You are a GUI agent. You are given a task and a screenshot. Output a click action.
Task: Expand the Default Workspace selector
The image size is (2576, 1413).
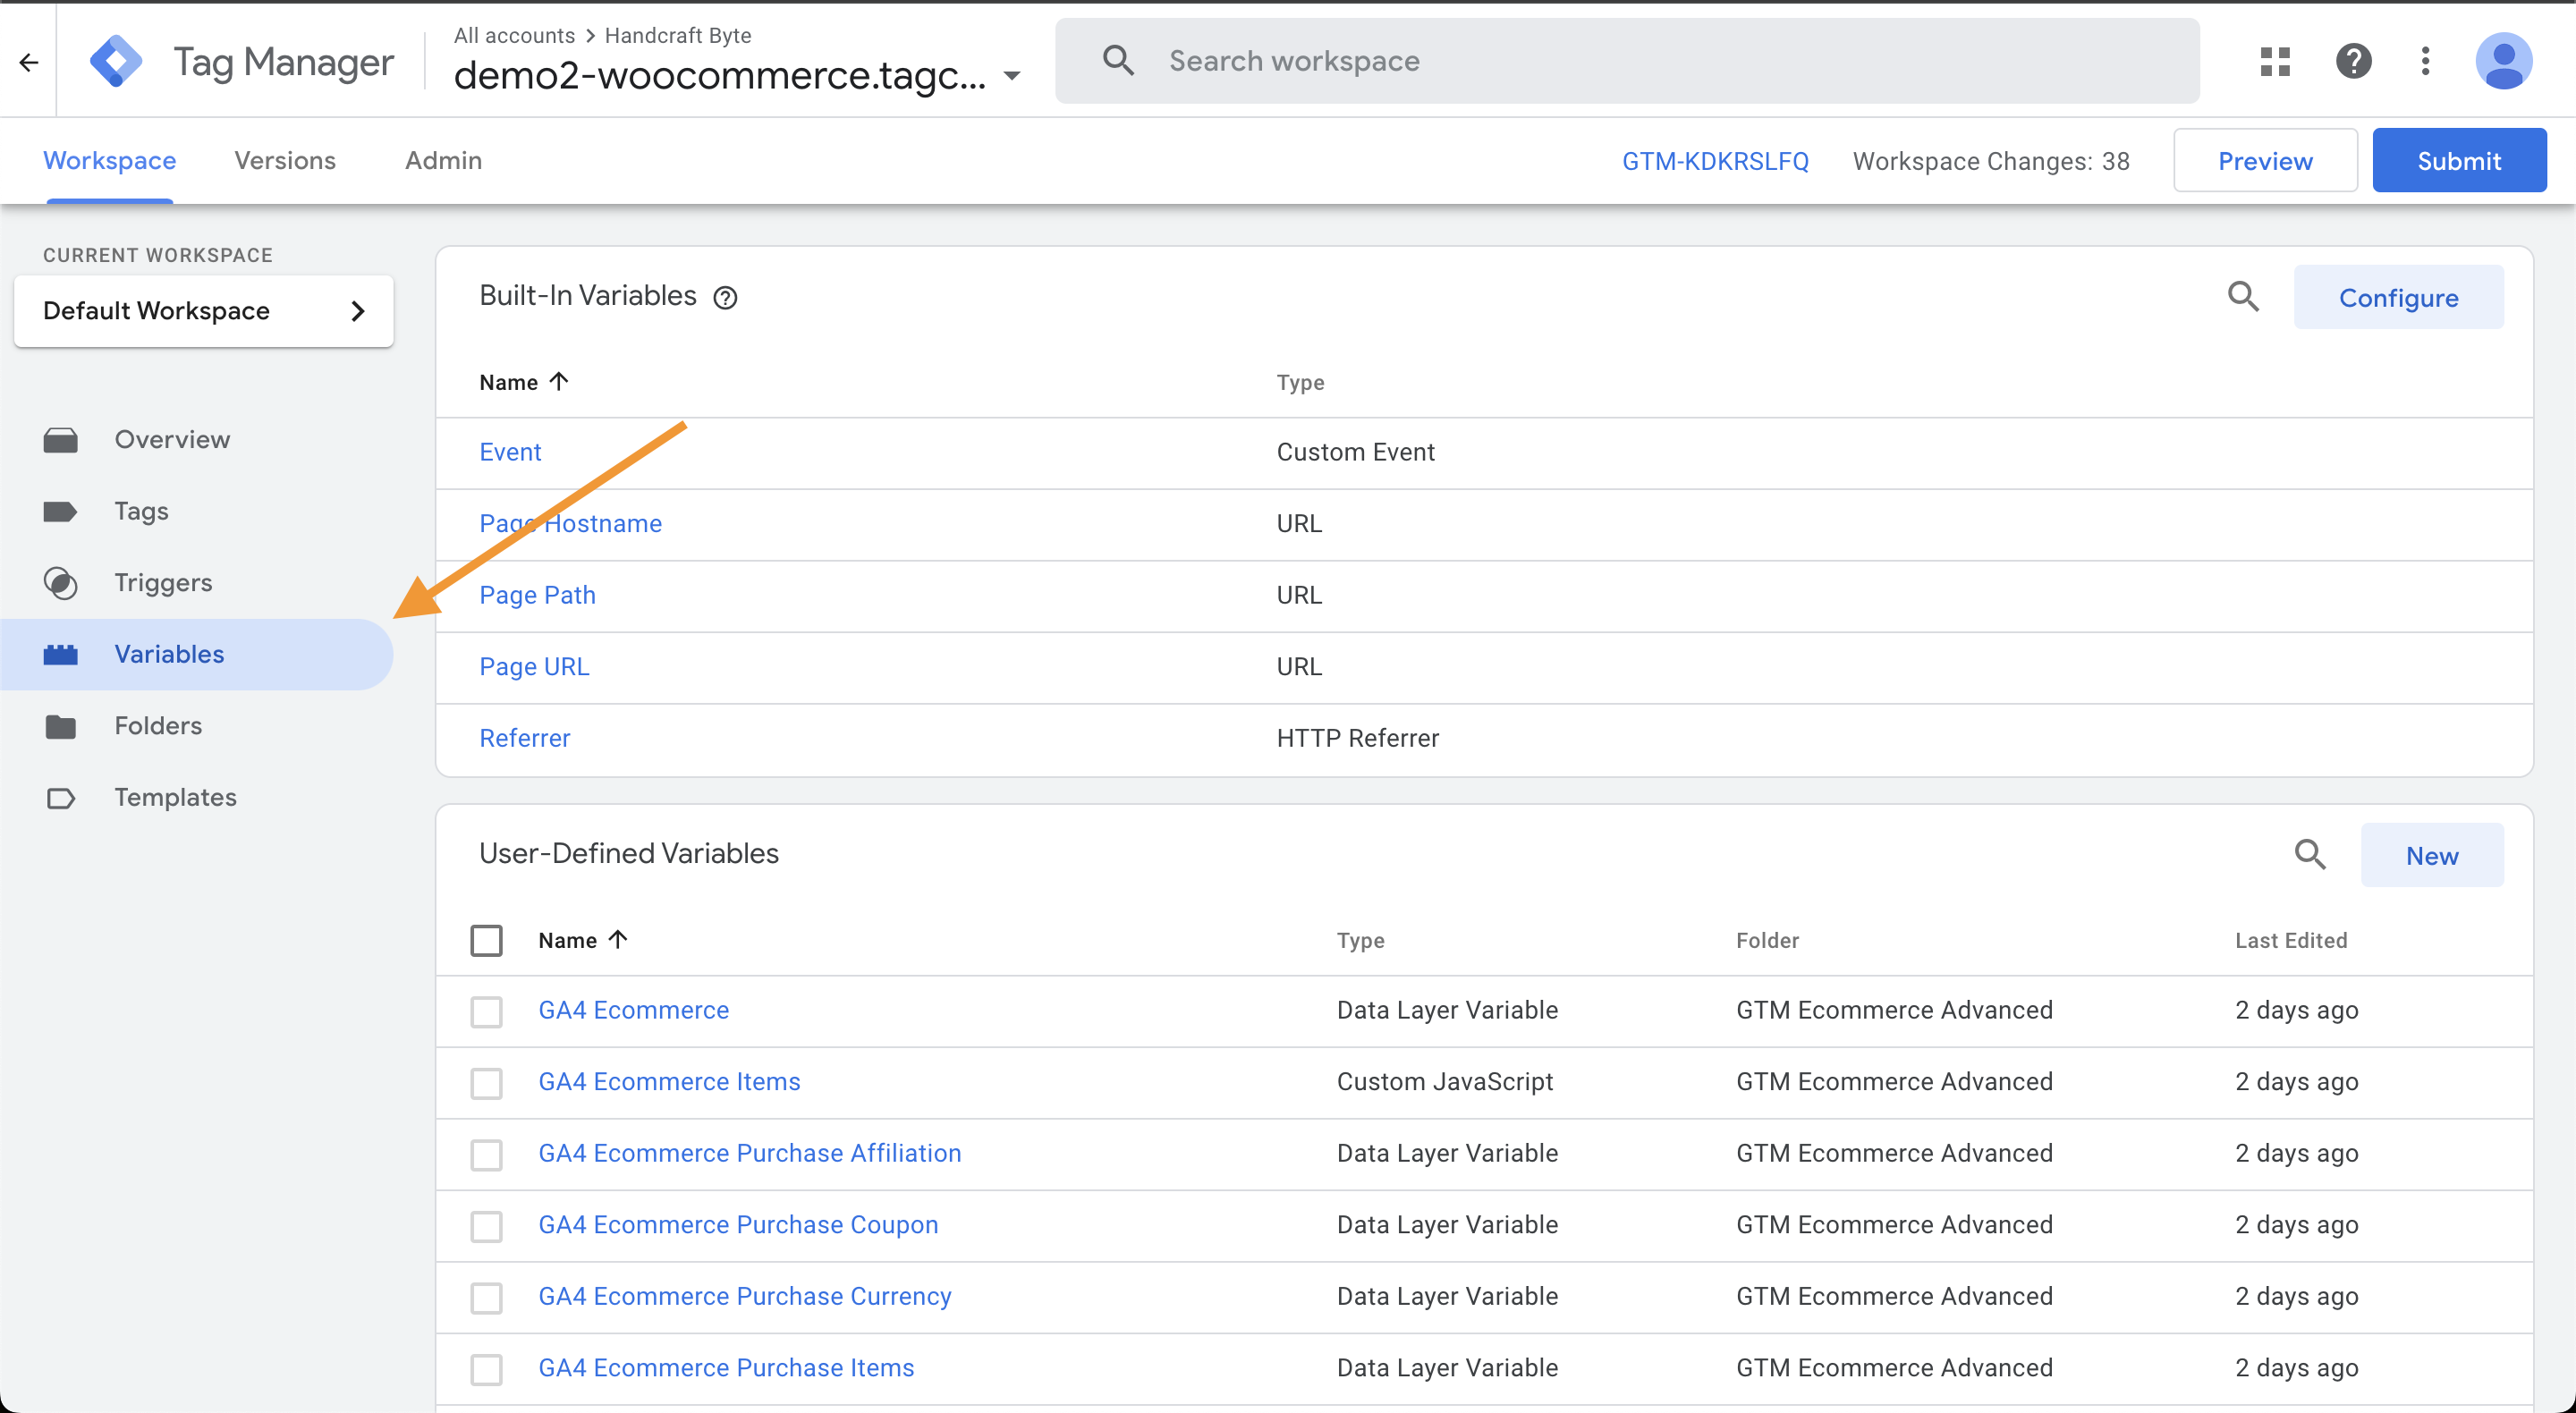click(203, 311)
